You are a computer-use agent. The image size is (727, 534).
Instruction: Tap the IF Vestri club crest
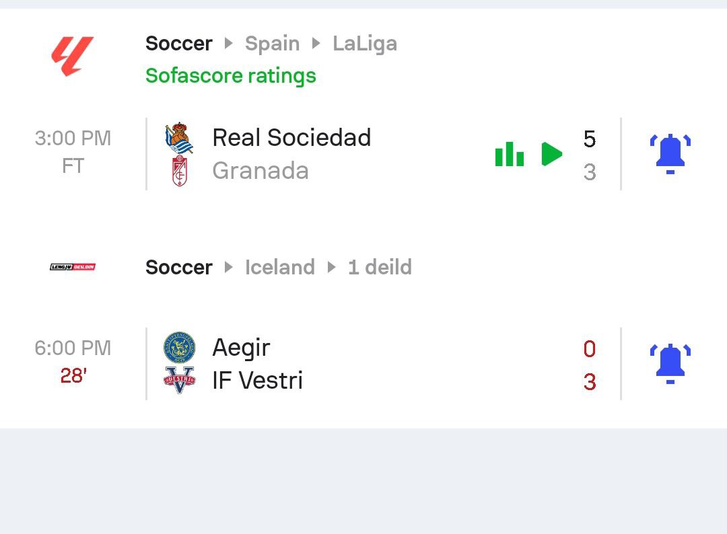click(179, 381)
